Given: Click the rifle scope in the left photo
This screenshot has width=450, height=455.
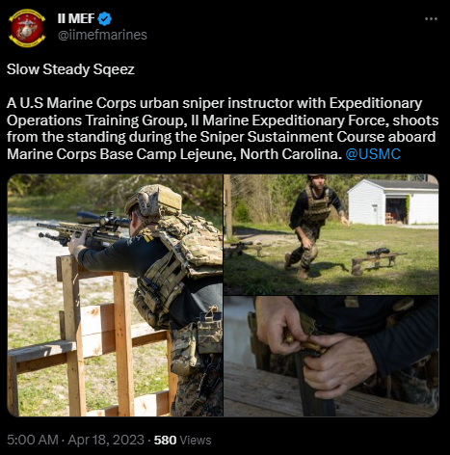Looking at the screenshot, I should [103, 220].
